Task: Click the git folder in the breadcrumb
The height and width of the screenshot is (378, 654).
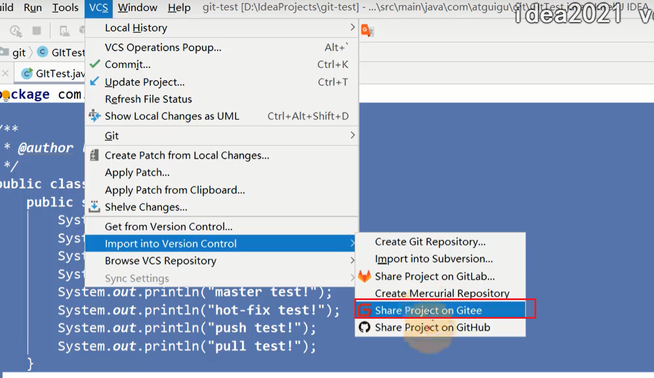Action: click(14, 52)
